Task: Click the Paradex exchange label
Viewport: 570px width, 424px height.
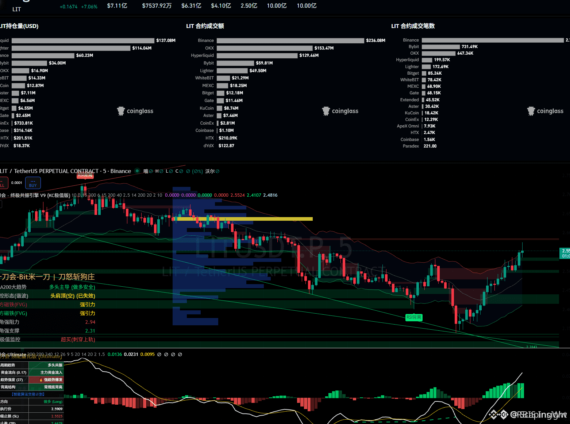Action: pyautogui.click(x=411, y=146)
